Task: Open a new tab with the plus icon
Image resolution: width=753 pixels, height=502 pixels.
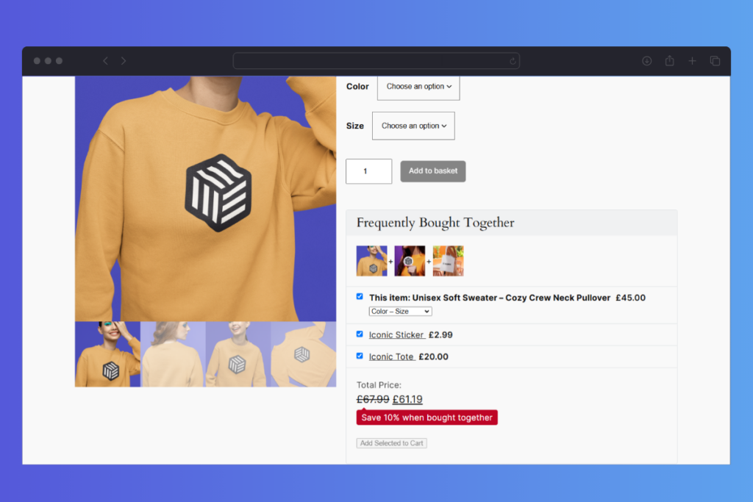Action: tap(692, 61)
